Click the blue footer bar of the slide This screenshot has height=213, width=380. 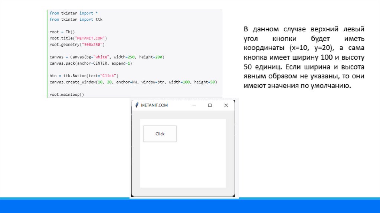click(190, 206)
